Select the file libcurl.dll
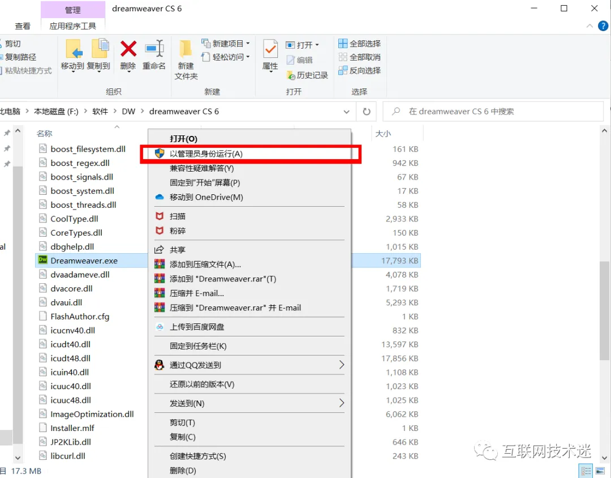The image size is (611, 478). pos(68,456)
